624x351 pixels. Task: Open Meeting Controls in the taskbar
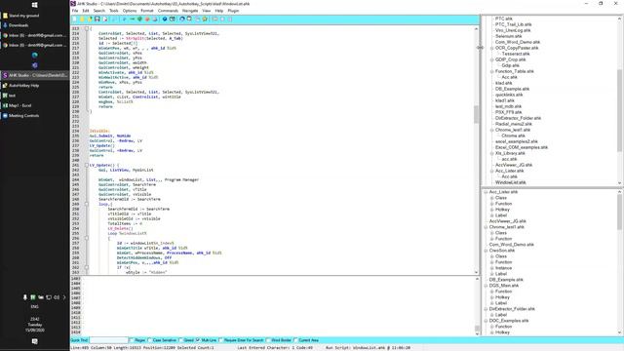click(35, 116)
